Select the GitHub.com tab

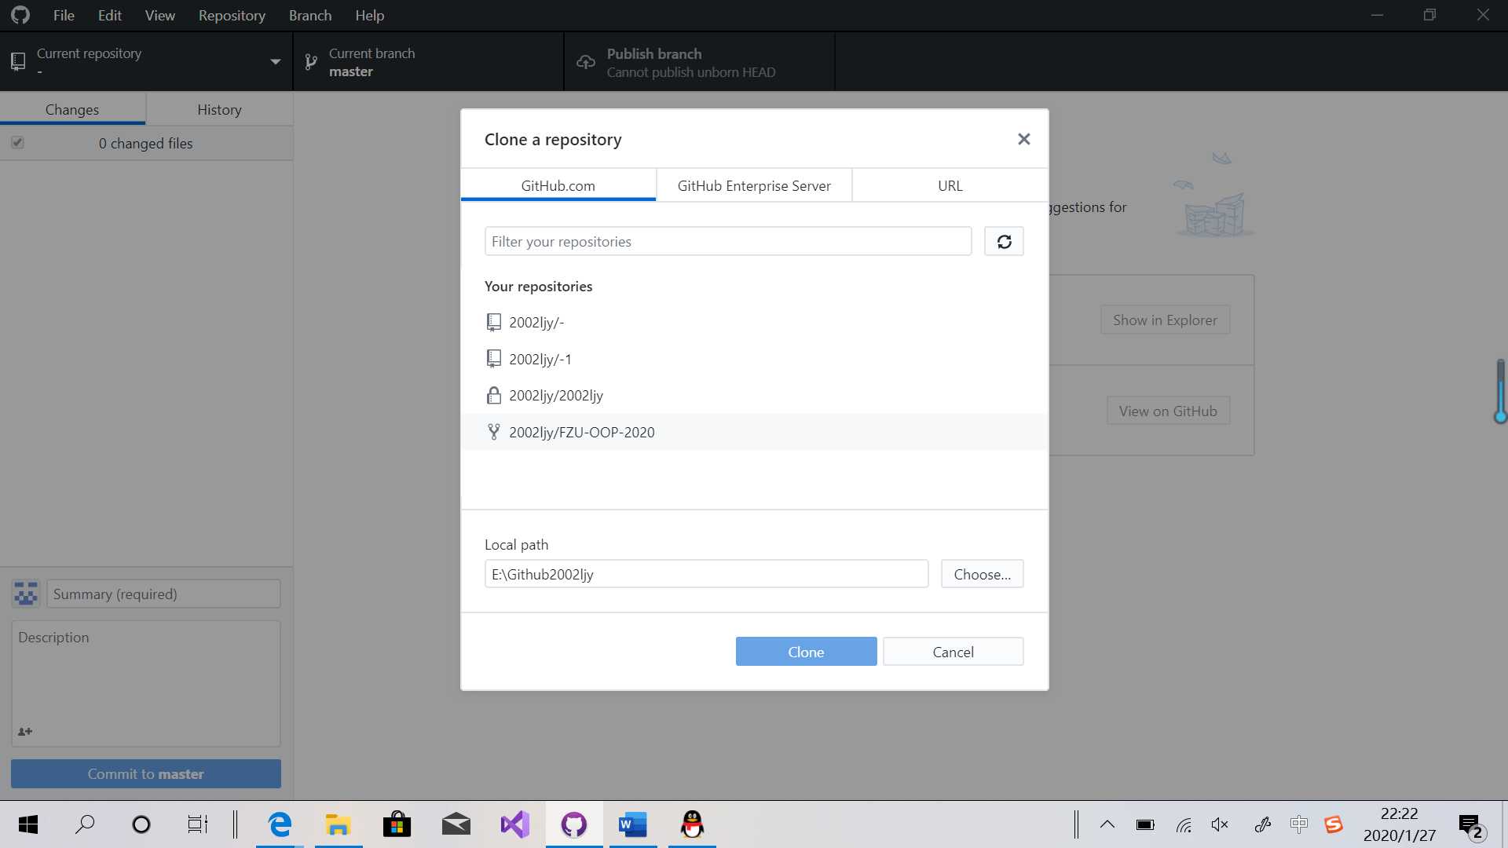point(558,185)
